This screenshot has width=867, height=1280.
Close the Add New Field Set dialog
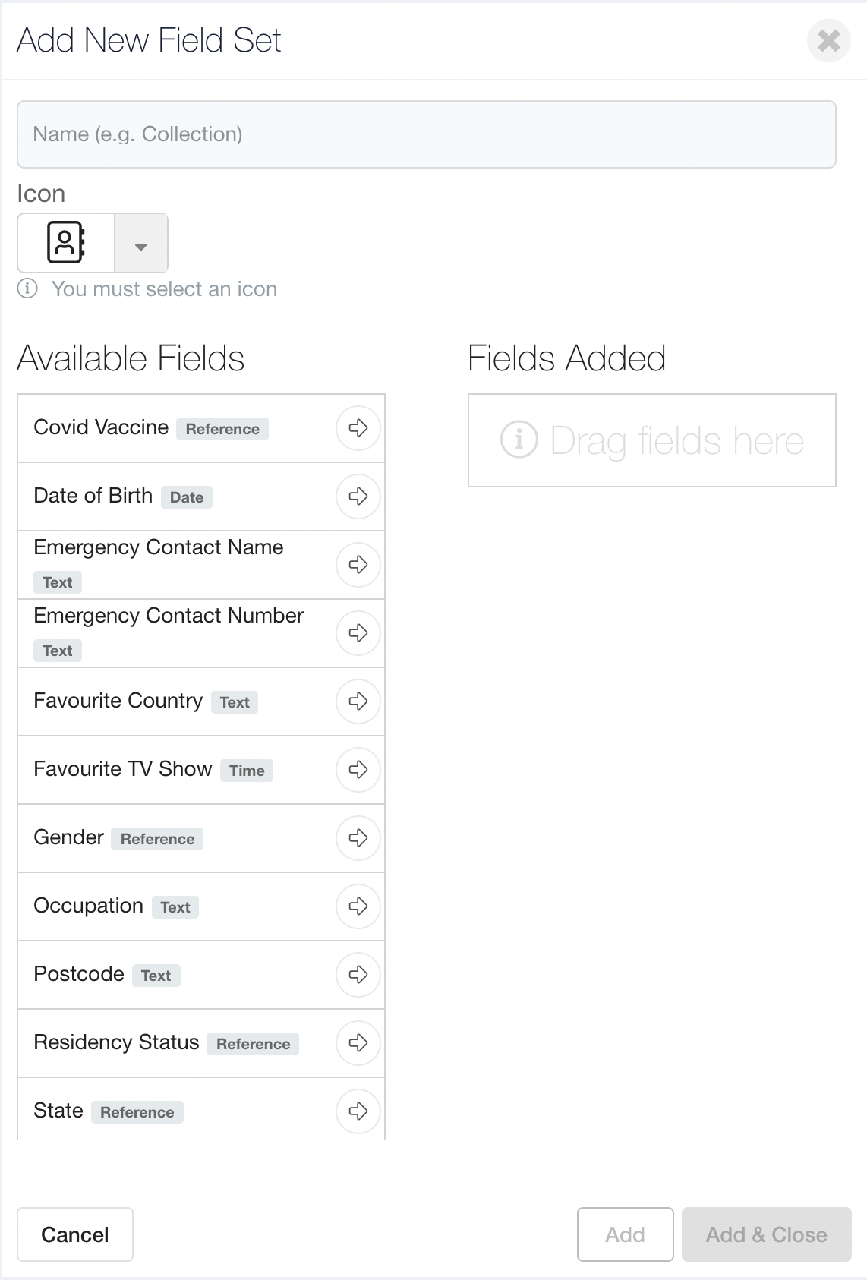click(829, 42)
